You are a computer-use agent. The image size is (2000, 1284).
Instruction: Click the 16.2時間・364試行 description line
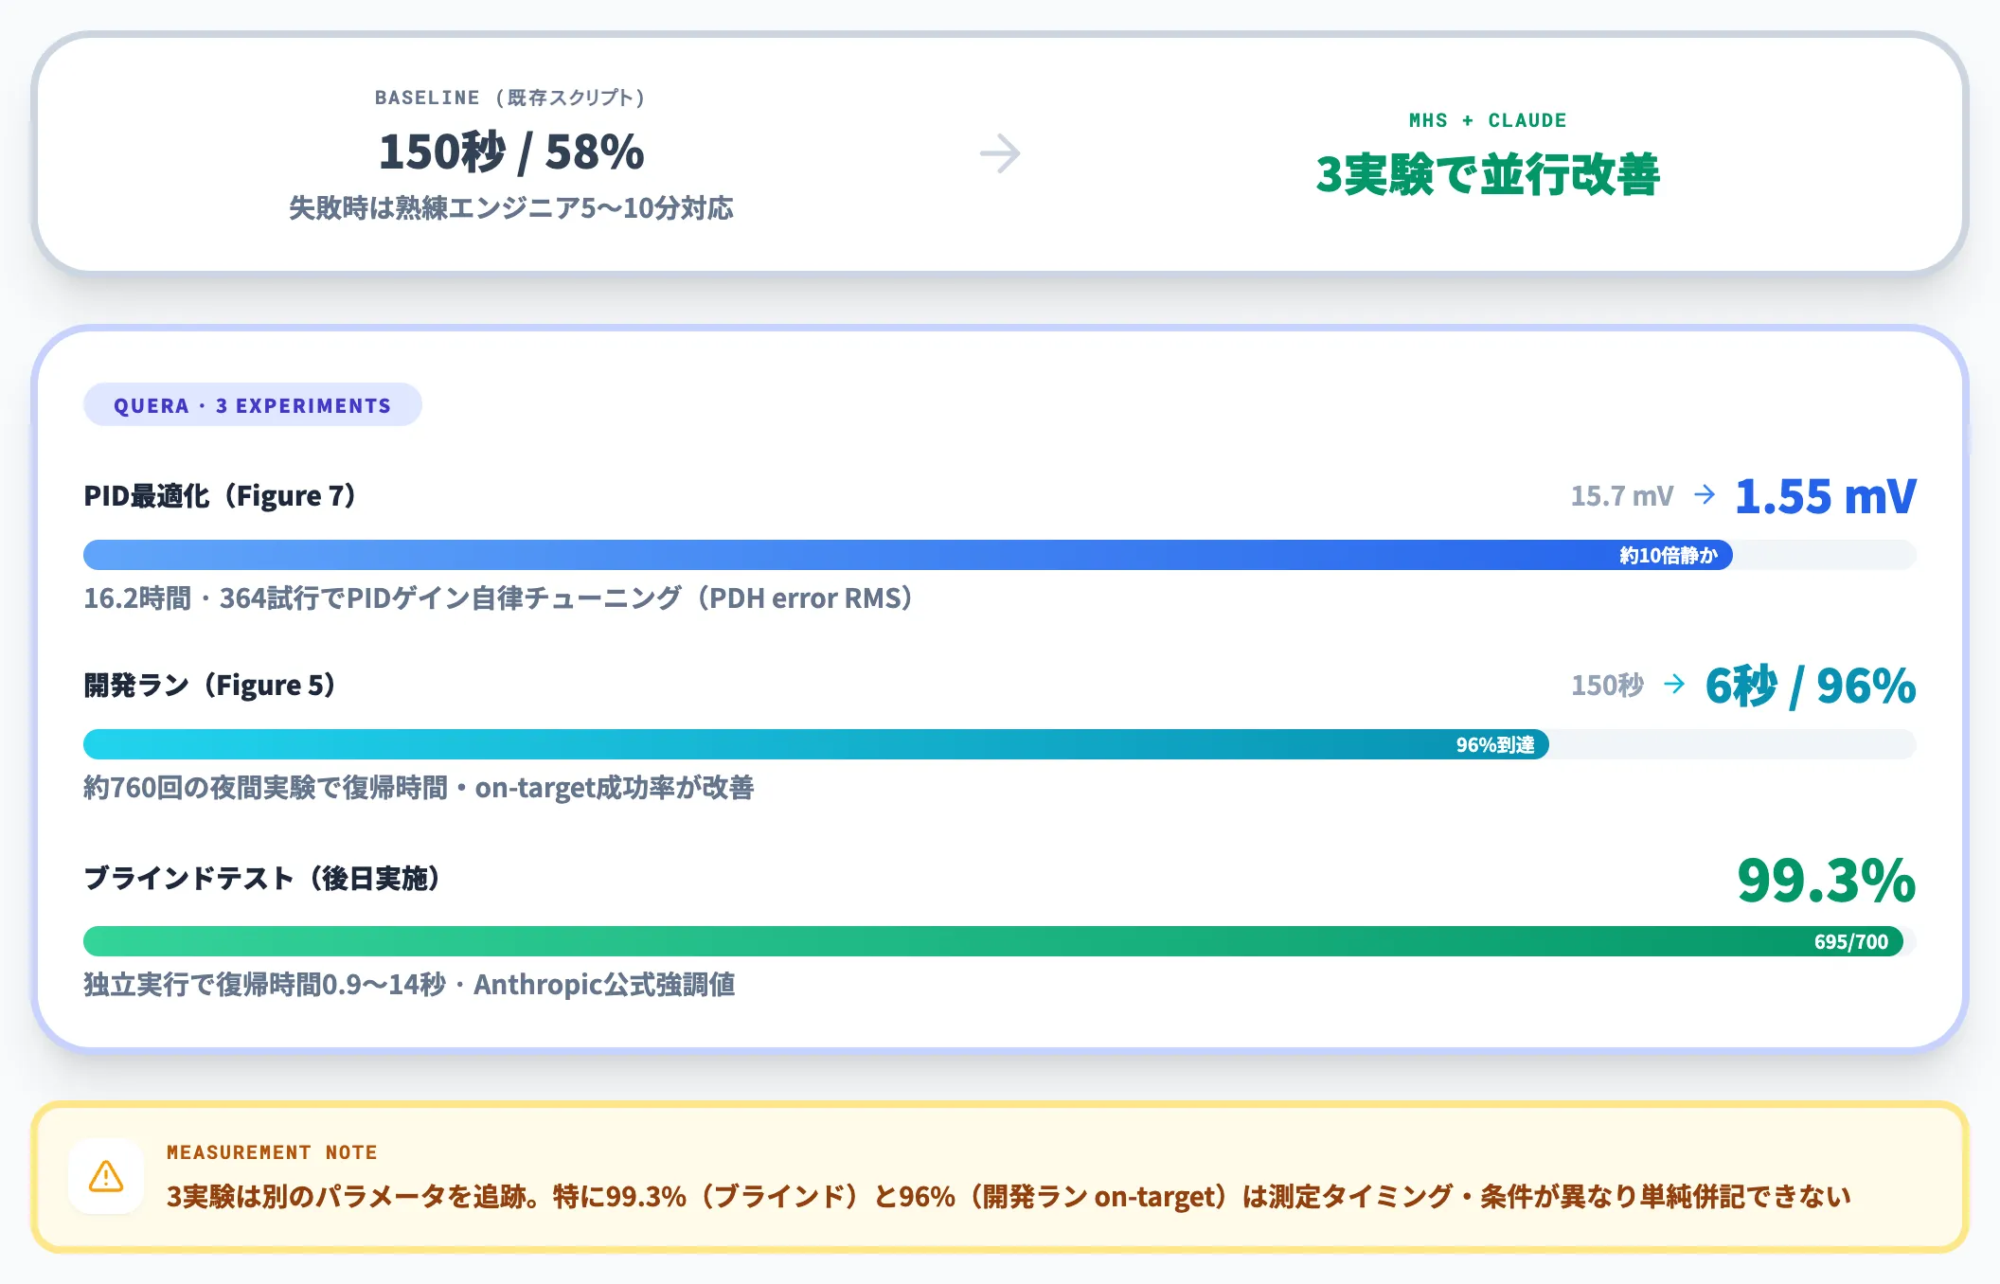click(498, 598)
